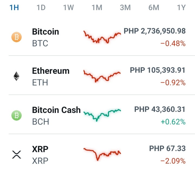The height and width of the screenshot is (176, 195).
Task: Tap the XRP logo icon
Action: (17, 155)
